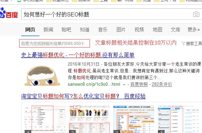Switch to the 新闻 tab

click(x=48, y=29)
